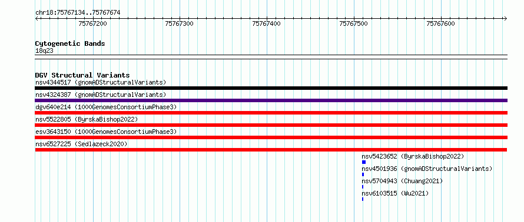Open variant nsv6103515 (Wu2021) label
Screen dimensions: 524x222
pyautogui.click(x=395, y=193)
